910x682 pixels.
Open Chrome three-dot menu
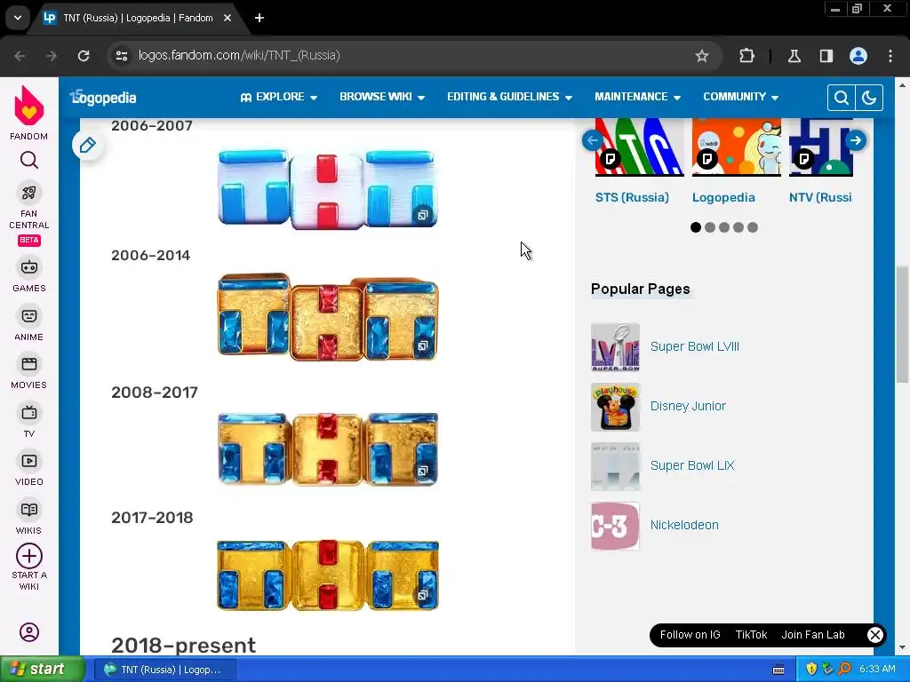pos(890,56)
